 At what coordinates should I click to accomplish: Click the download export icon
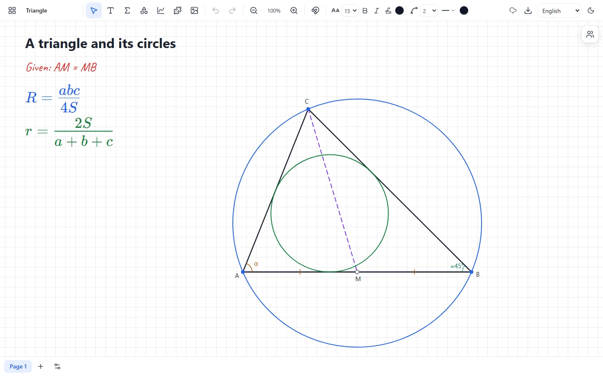point(528,10)
